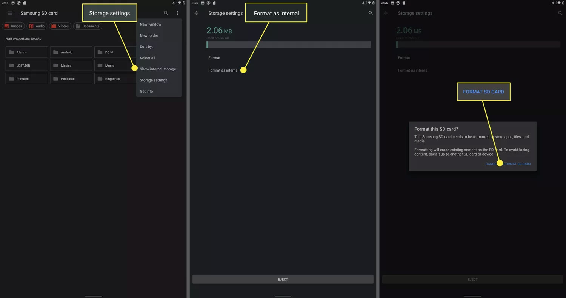Image resolution: width=566 pixels, height=298 pixels.
Task: Select the Documents filter chip
Action: tap(88, 26)
